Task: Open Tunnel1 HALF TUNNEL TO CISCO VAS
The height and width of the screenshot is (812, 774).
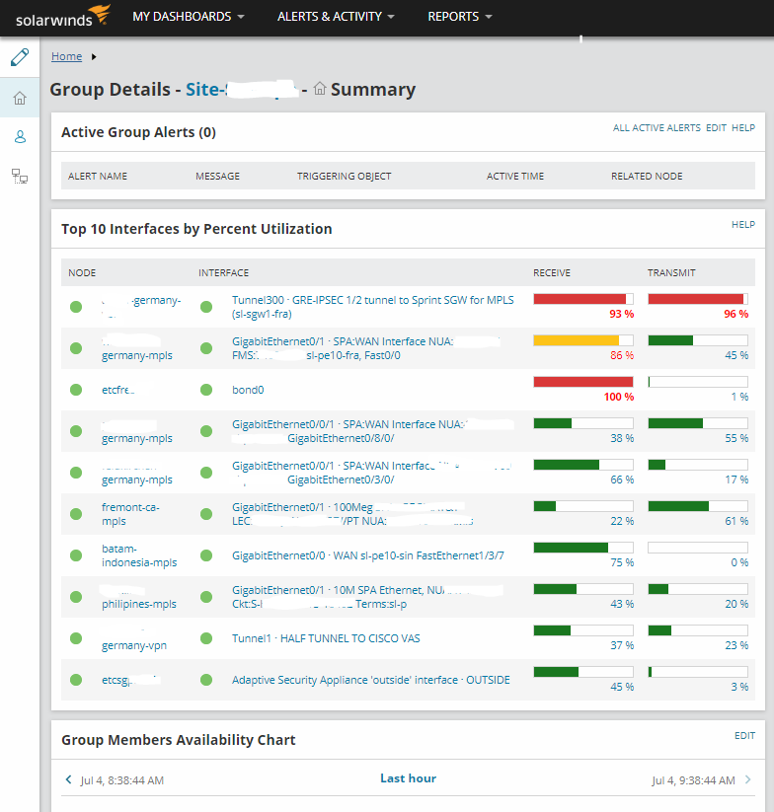Action: click(x=326, y=638)
